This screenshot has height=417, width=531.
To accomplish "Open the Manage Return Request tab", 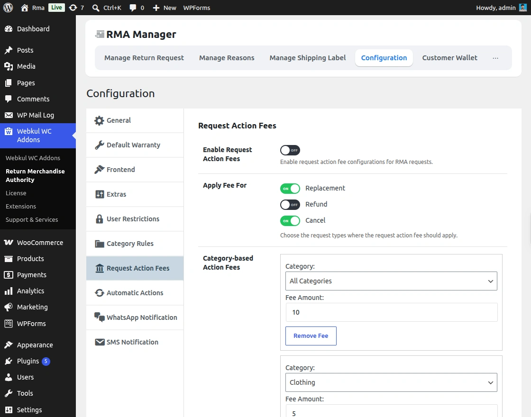I will tap(144, 58).
